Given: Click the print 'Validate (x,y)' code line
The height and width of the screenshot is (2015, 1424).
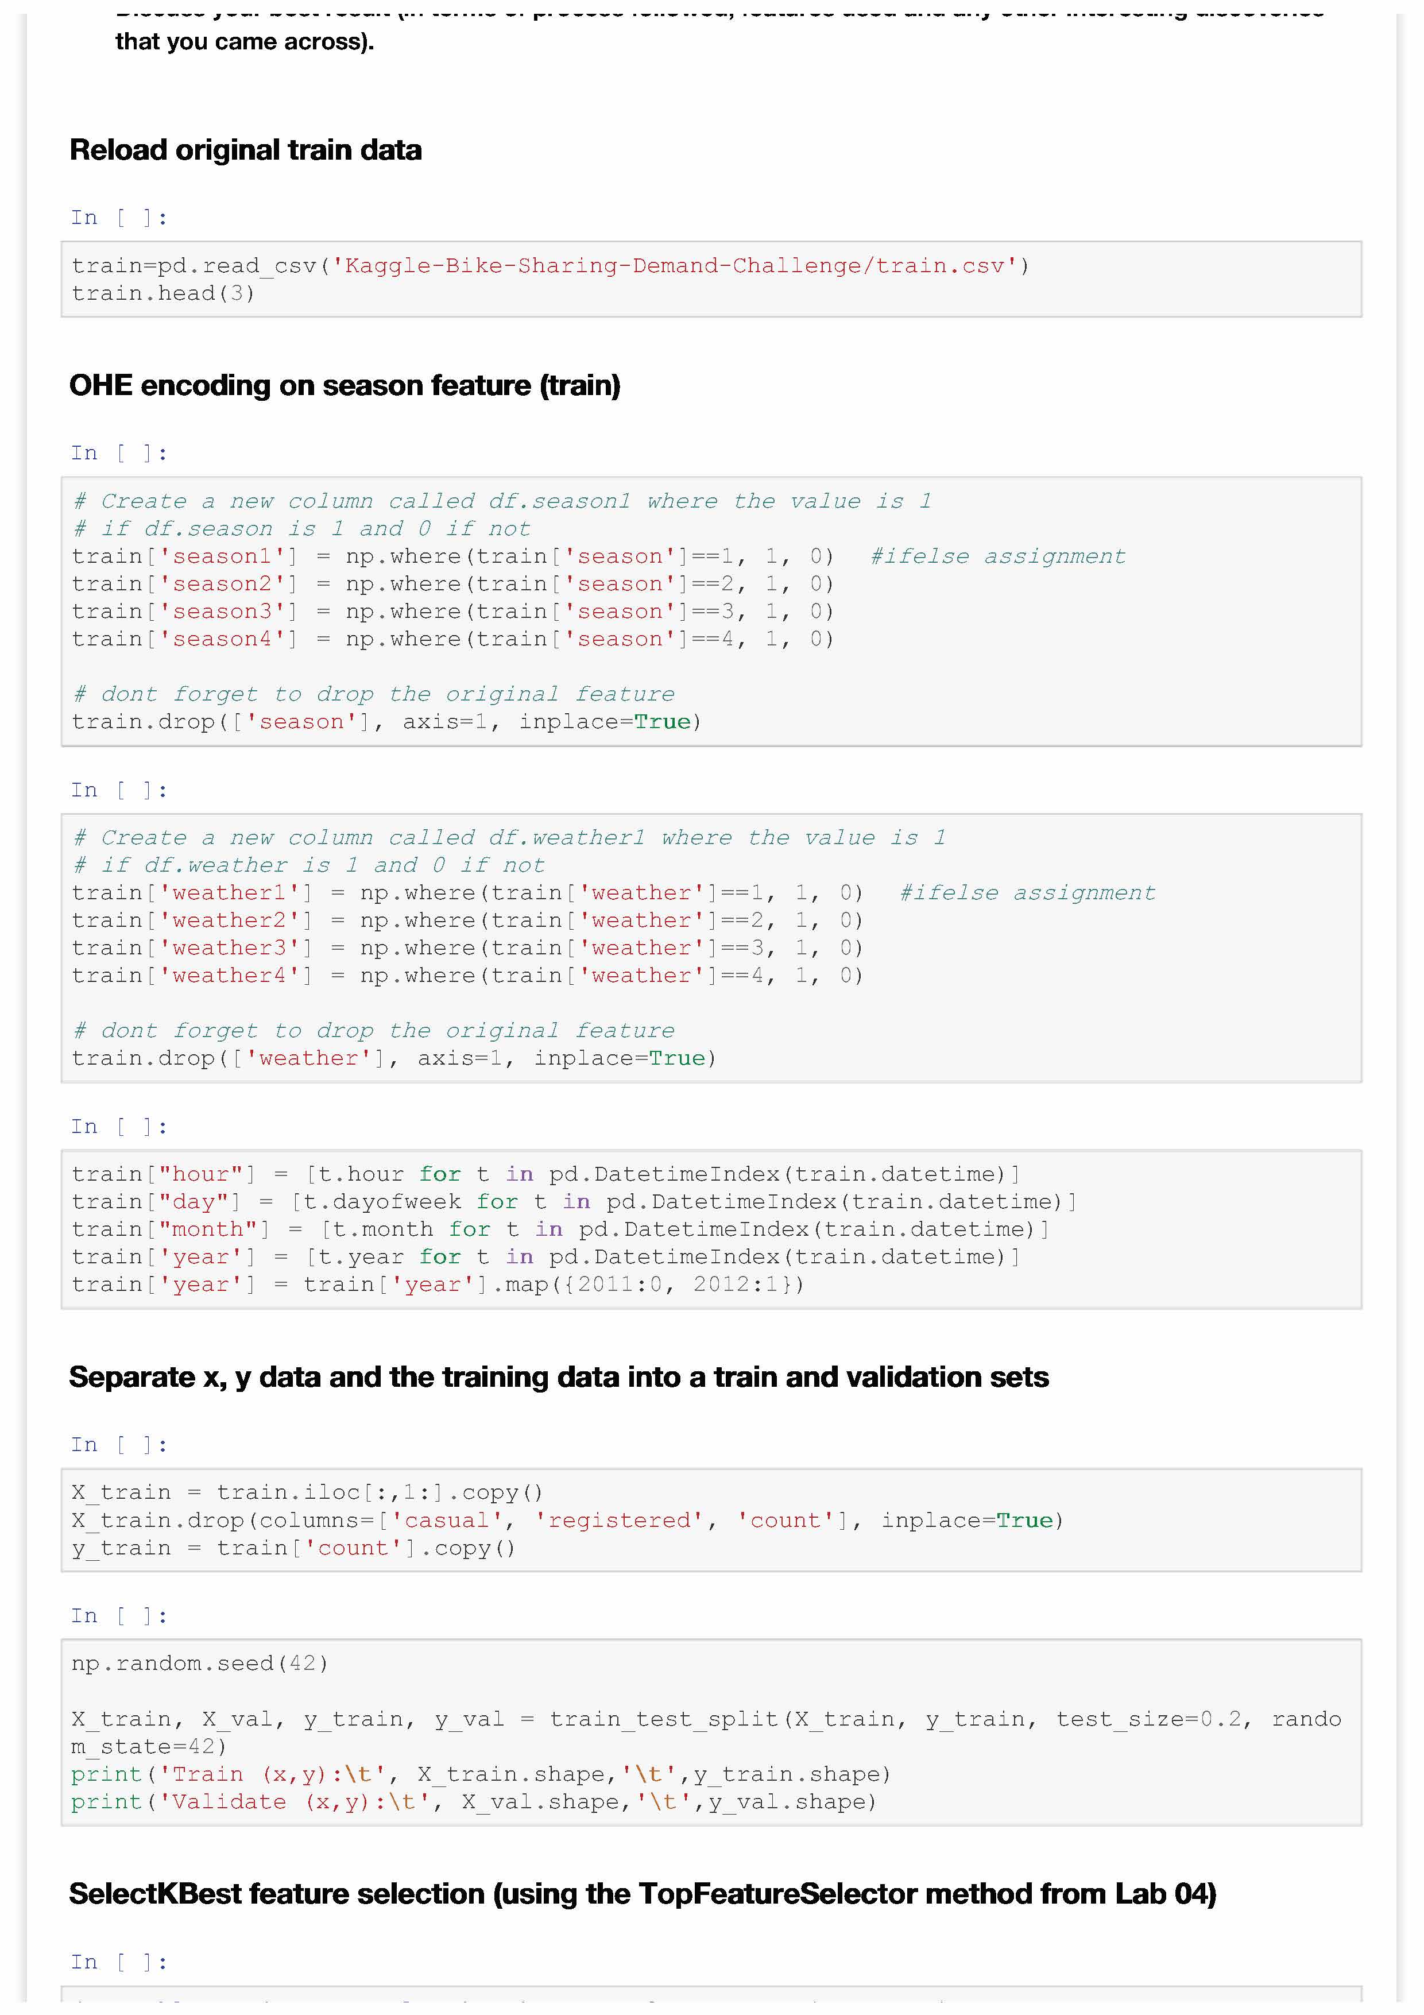Looking at the screenshot, I should coord(474,1802).
